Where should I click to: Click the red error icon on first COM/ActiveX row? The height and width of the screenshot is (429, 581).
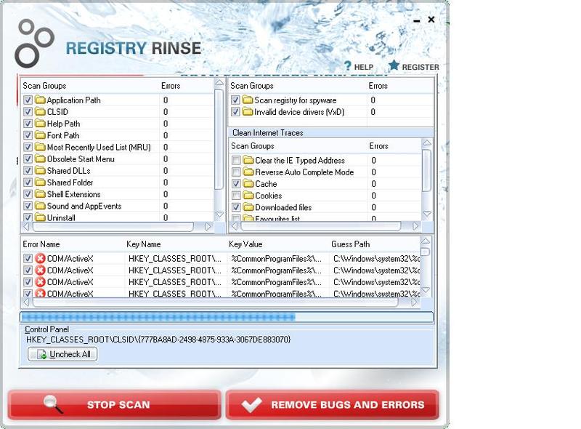point(40,259)
